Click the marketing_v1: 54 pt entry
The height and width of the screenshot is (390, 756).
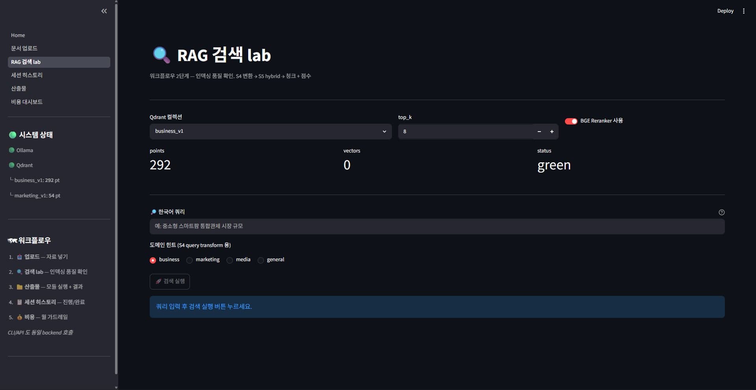pyautogui.click(x=35, y=196)
